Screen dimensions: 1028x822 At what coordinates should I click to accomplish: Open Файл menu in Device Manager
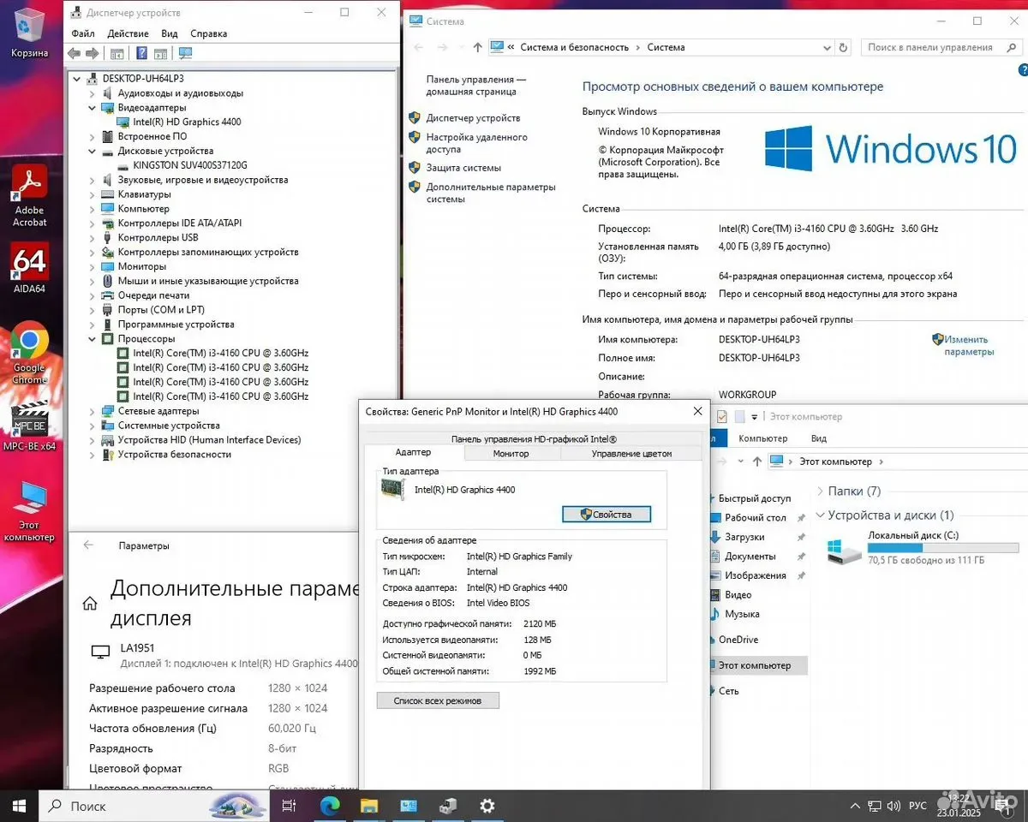point(83,33)
